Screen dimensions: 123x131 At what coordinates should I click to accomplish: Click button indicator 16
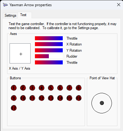pos(78,98)
